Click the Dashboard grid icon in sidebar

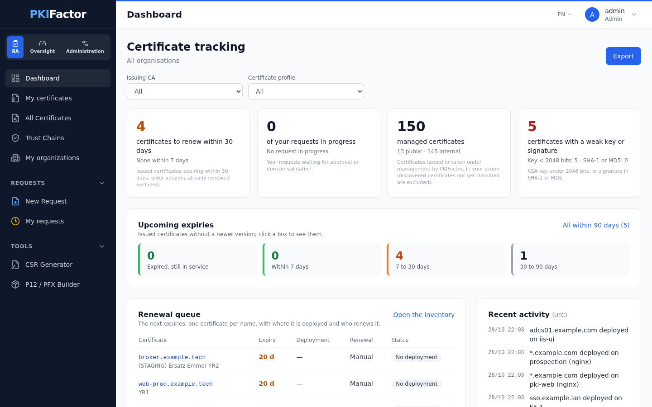pyautogui.click(x=15, y=78)
